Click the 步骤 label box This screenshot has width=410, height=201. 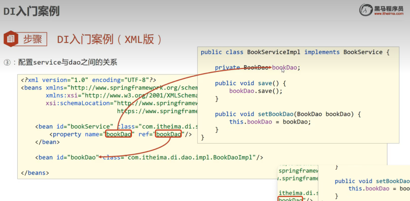(33, 39)
